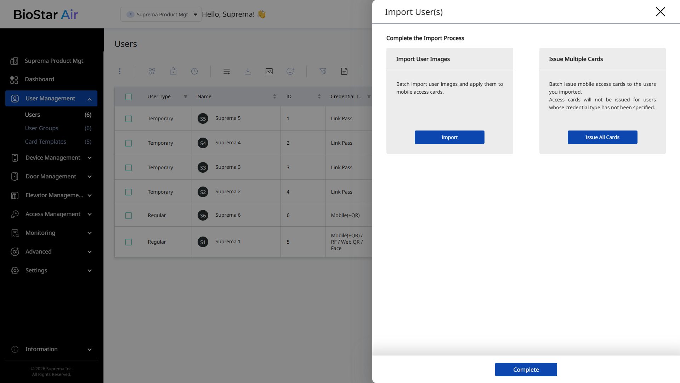Click the document report icon in toolbar
The height and width of the screenshot is (383, 680).
[344, 71]
